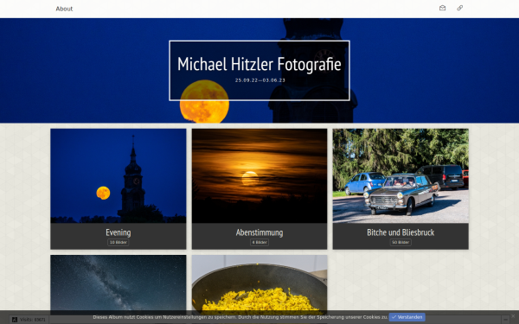This screenshot has width=519, height=324.
Task: Click the Evening album title
Action: click(x=119, y=232)
